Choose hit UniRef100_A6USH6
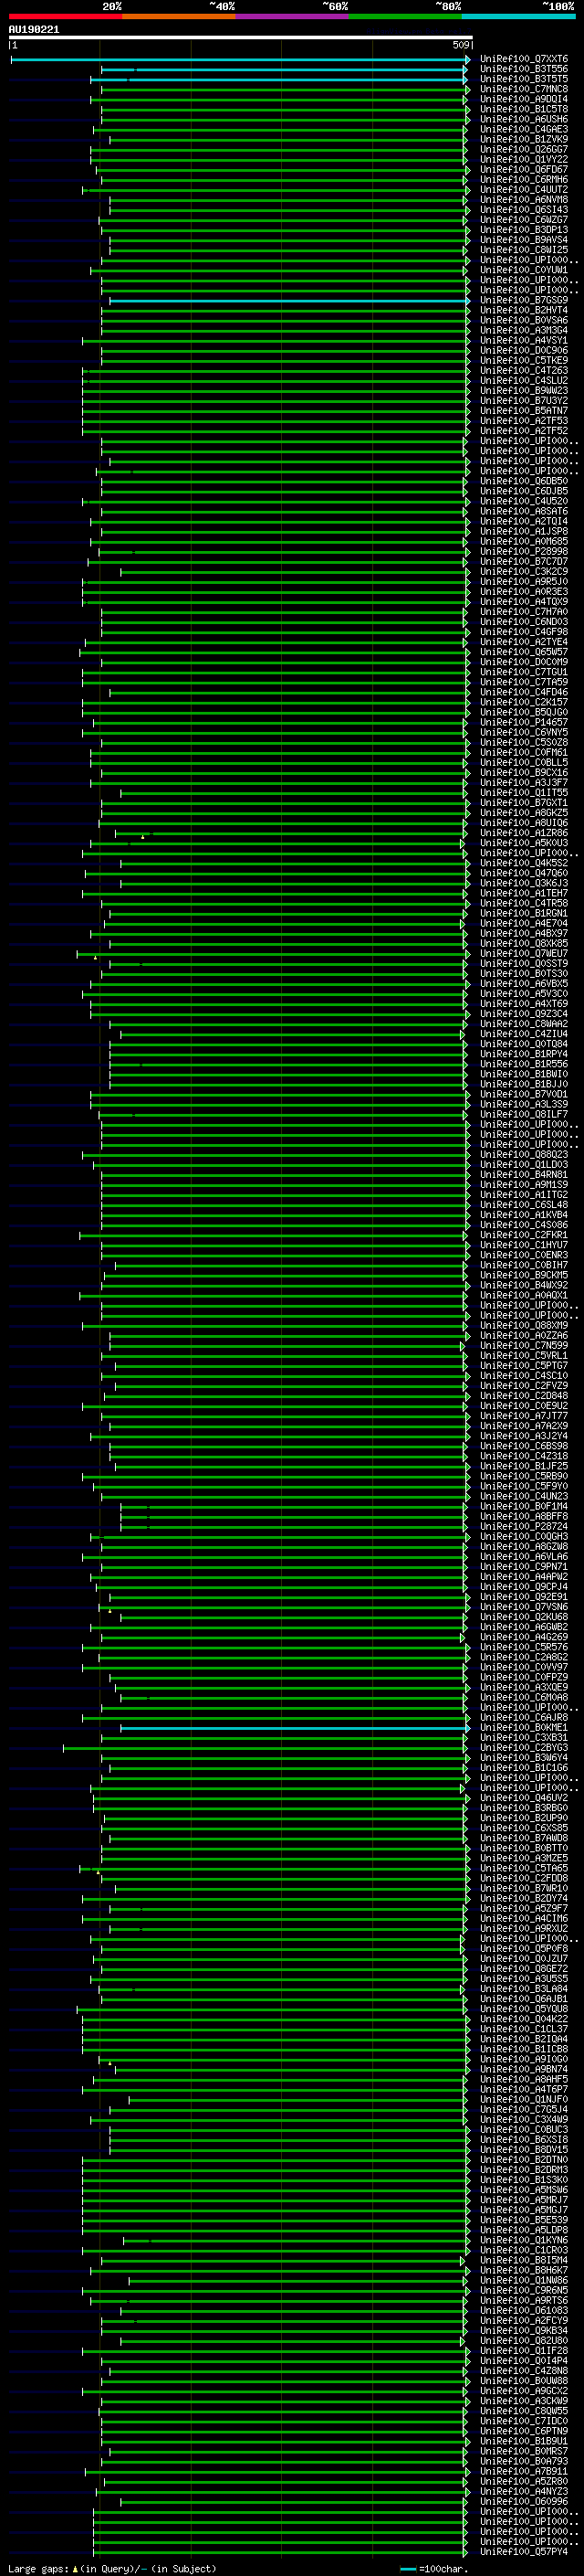The image size is (584, 2576). [x=524, y=120]
